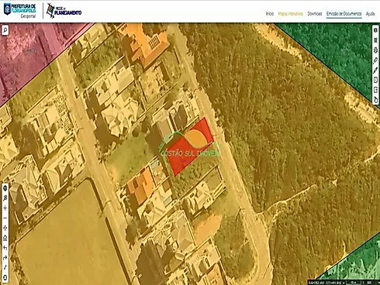The height and width of the screenshot is (285, 380).
Task: Click the globe full-extent icon
Action: (5, 188)
